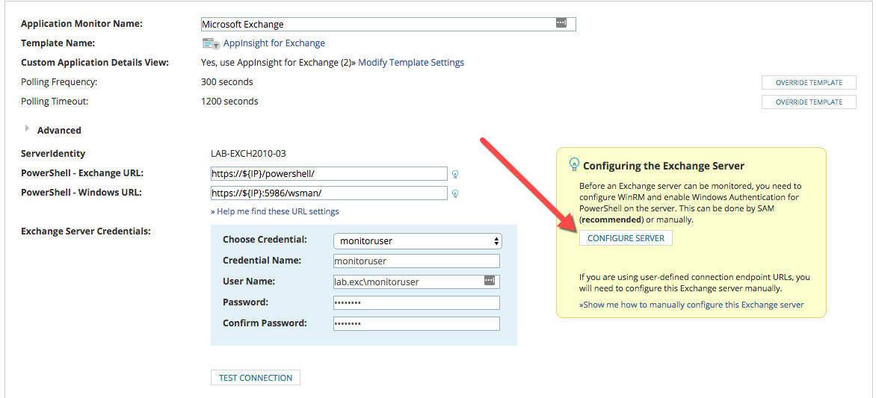Click the Test Connection button
The height and width of the screenshot is (398, 876).
pyautogui.click(x=256, y=378)
